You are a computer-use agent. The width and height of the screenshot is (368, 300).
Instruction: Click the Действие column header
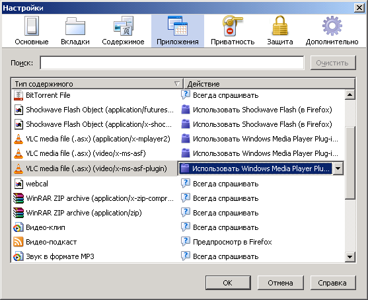tap(269, 84)
